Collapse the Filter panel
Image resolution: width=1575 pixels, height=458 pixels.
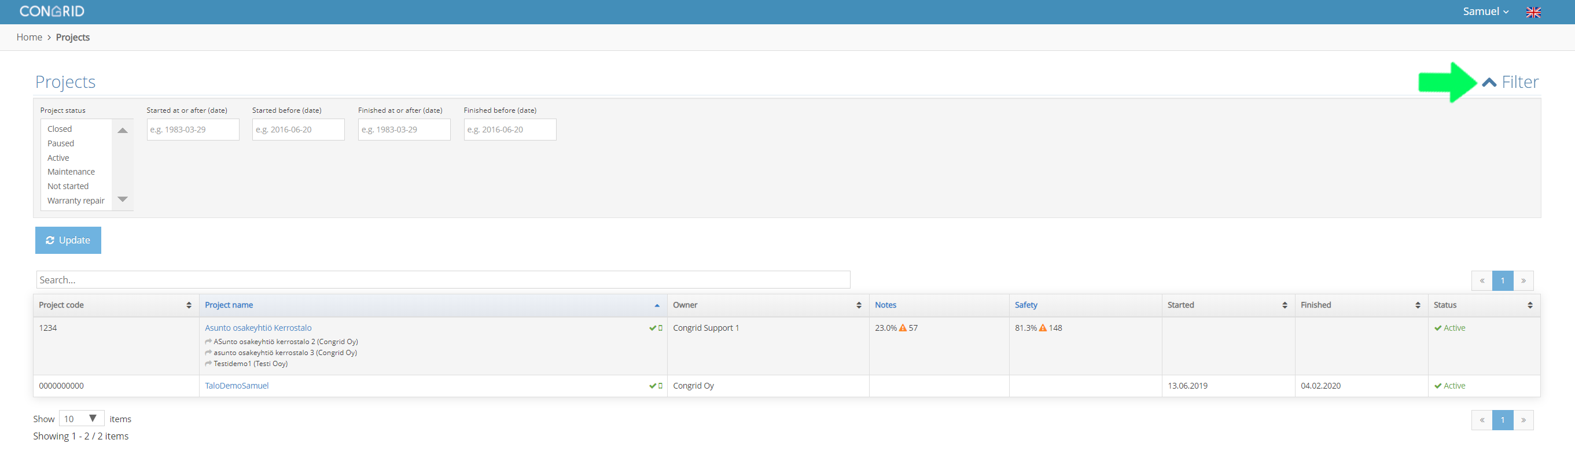coord(1510,82)
